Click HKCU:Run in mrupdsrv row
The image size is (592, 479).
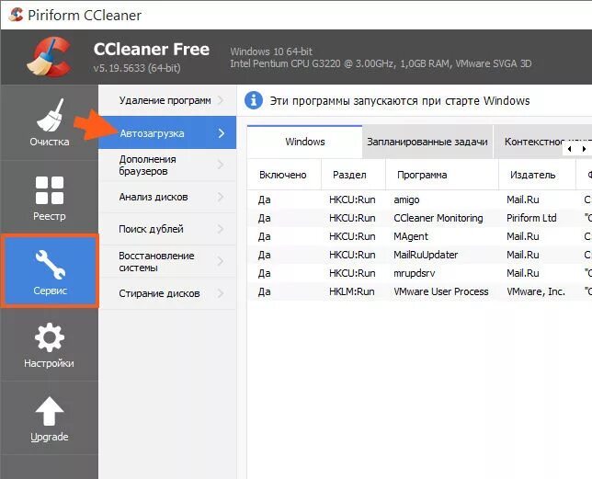click(352, 273)
